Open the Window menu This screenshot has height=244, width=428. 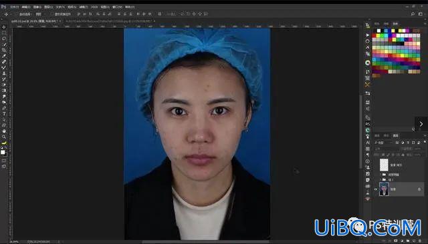[118, 7]
